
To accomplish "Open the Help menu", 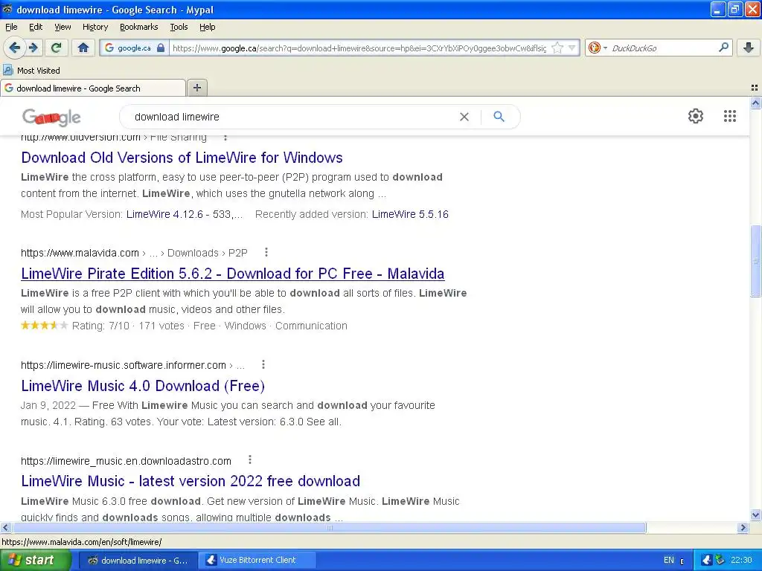I will click(x=207, y=27).
